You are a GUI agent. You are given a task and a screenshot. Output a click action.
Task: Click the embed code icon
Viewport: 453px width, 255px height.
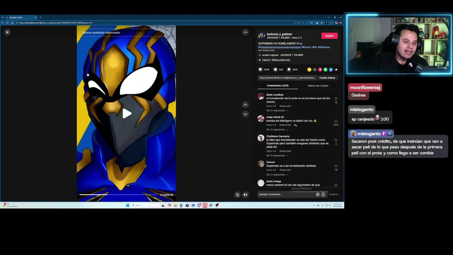tap(315, 69)
